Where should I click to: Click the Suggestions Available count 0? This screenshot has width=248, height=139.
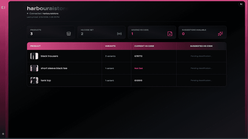tap(183, 34)
